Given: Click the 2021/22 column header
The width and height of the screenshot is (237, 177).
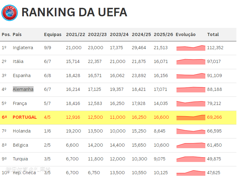Looking at the screenshot, I should click(x=76, y=34).
